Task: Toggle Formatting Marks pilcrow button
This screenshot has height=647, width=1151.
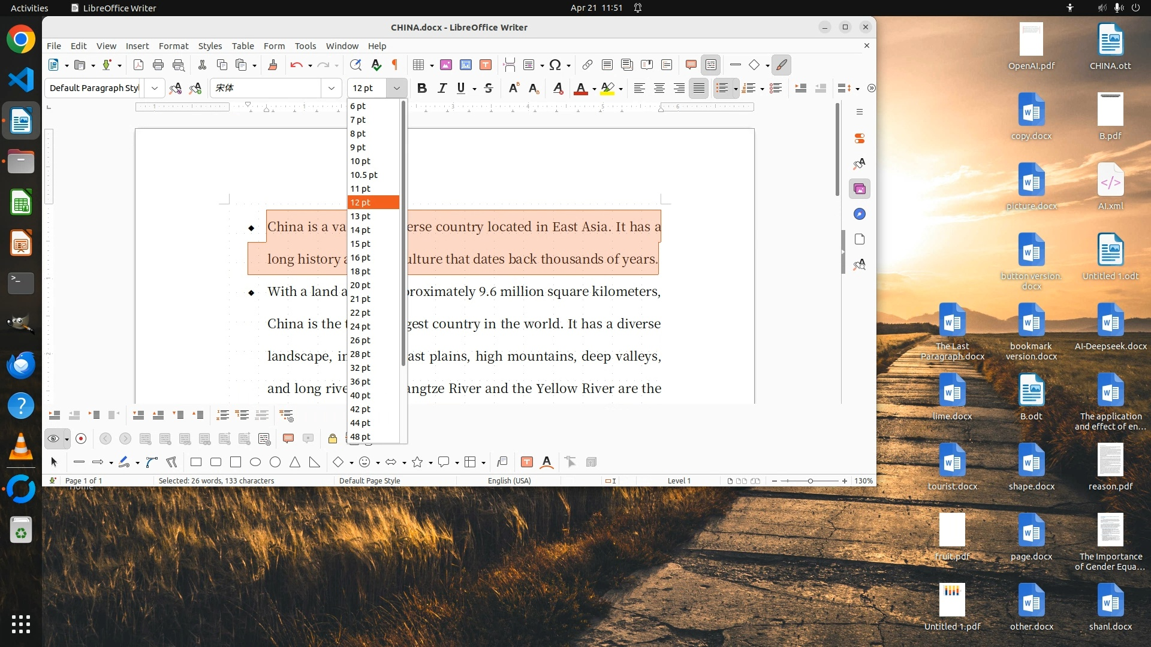Action: [395, 65]
